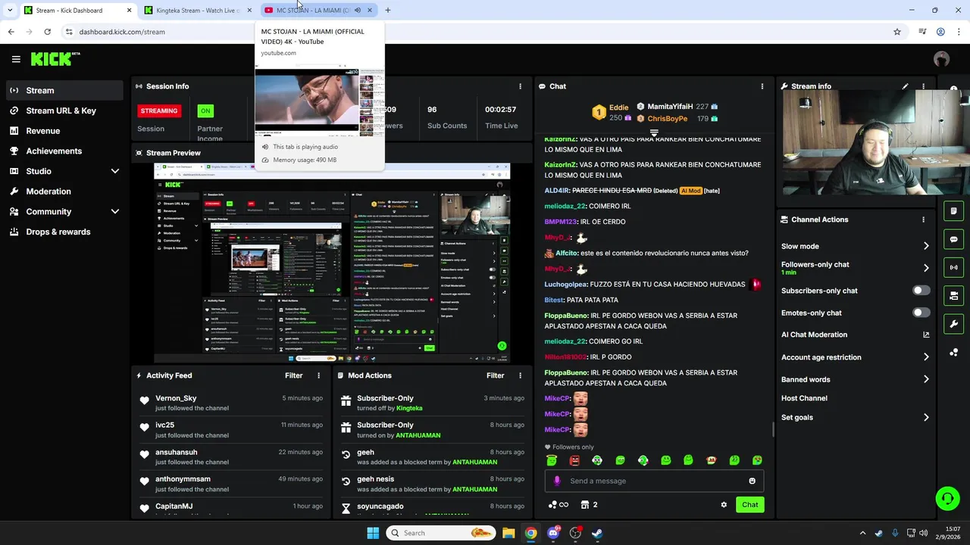
Task: Open Session Info panel options menu
Action: click(520, 86)
